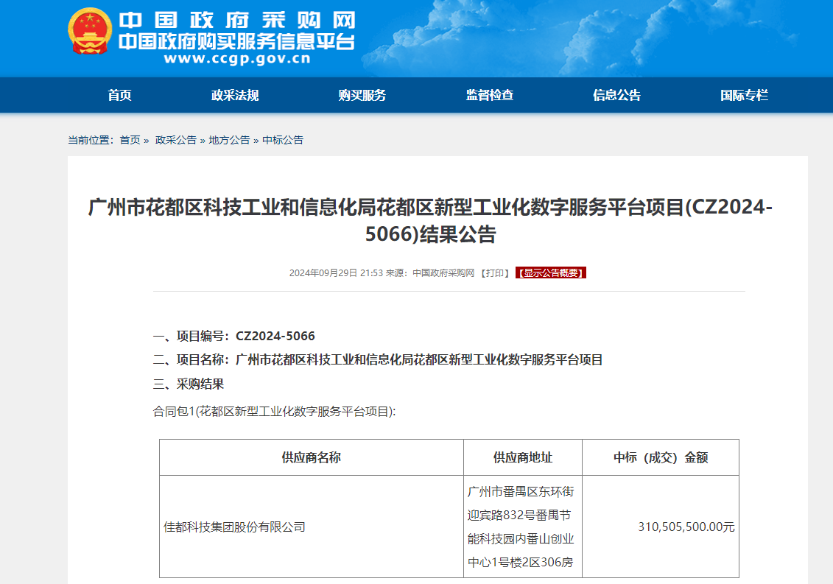Click the 中标（成交）金额 column header
The image size is (833, 584).
click(x=660, y=457)
